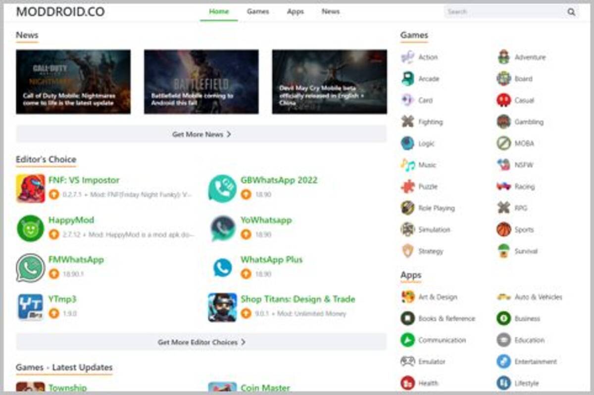Click the MODDROID.CO site logo
The height and width of the screenshot is (395, 594).
pos(60,12)
